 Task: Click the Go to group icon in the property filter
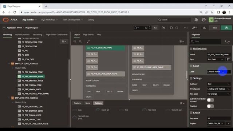[x=227, y=41]
